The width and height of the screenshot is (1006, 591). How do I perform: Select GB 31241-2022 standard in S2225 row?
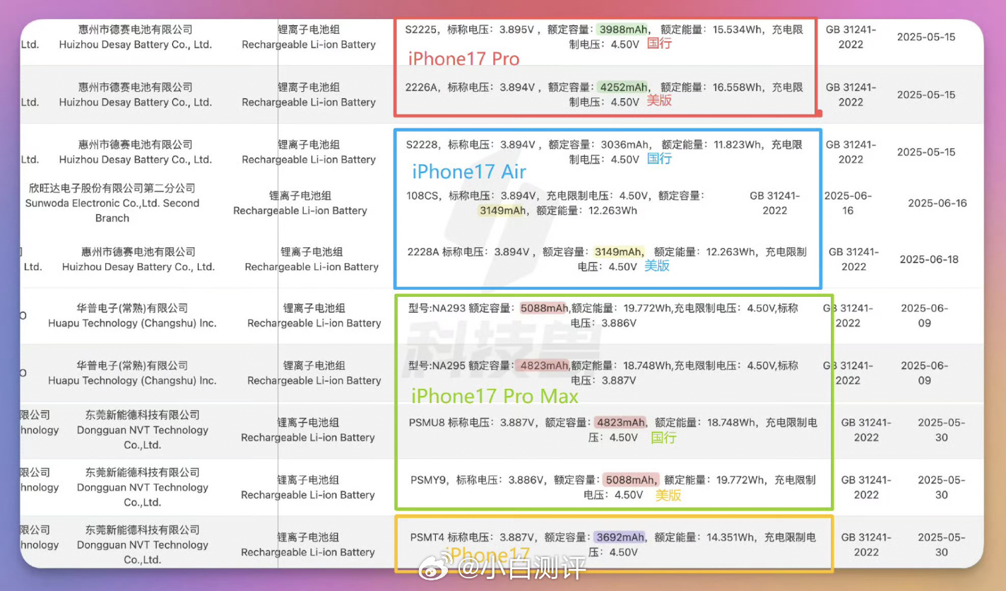[851, 37]
